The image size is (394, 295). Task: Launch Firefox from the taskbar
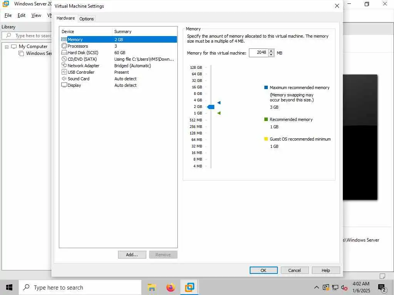170,287
